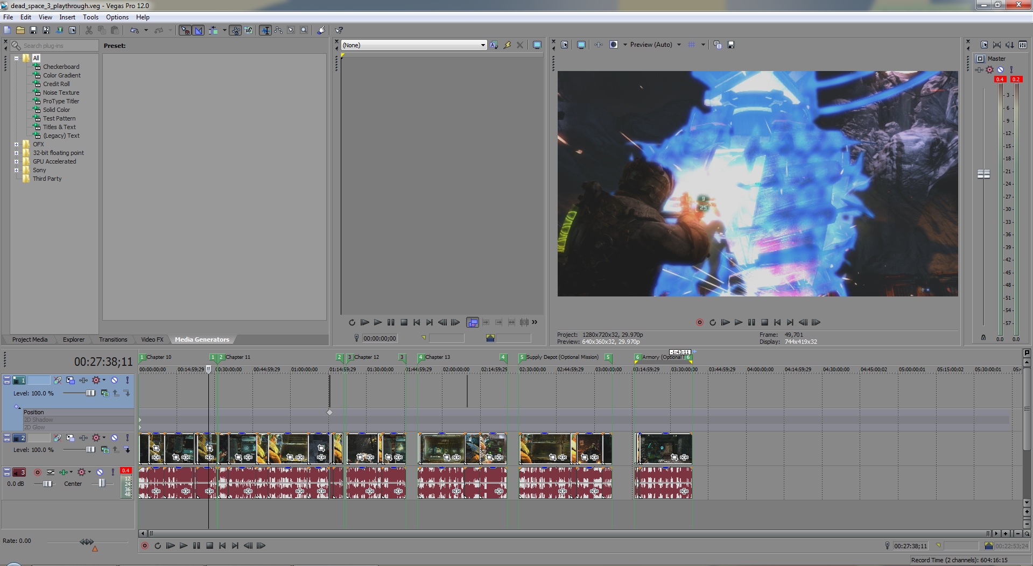Screen dimensions: 1033x566
Task: Adjust the Master bus volume fader
Action: tap(983, 174)
